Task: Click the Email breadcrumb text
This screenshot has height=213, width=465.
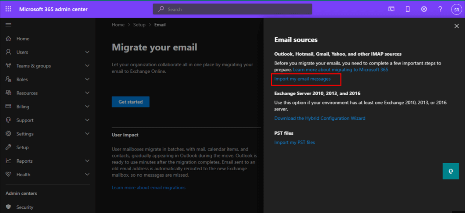Action: tap(160, 25)
